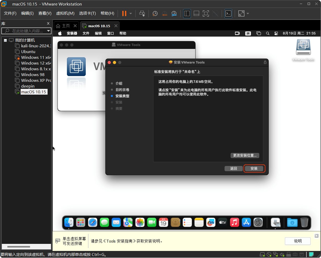Select the take snapshot toolbar icon
The width and height of the screenshot is (321, 258).
click(155, 13)
